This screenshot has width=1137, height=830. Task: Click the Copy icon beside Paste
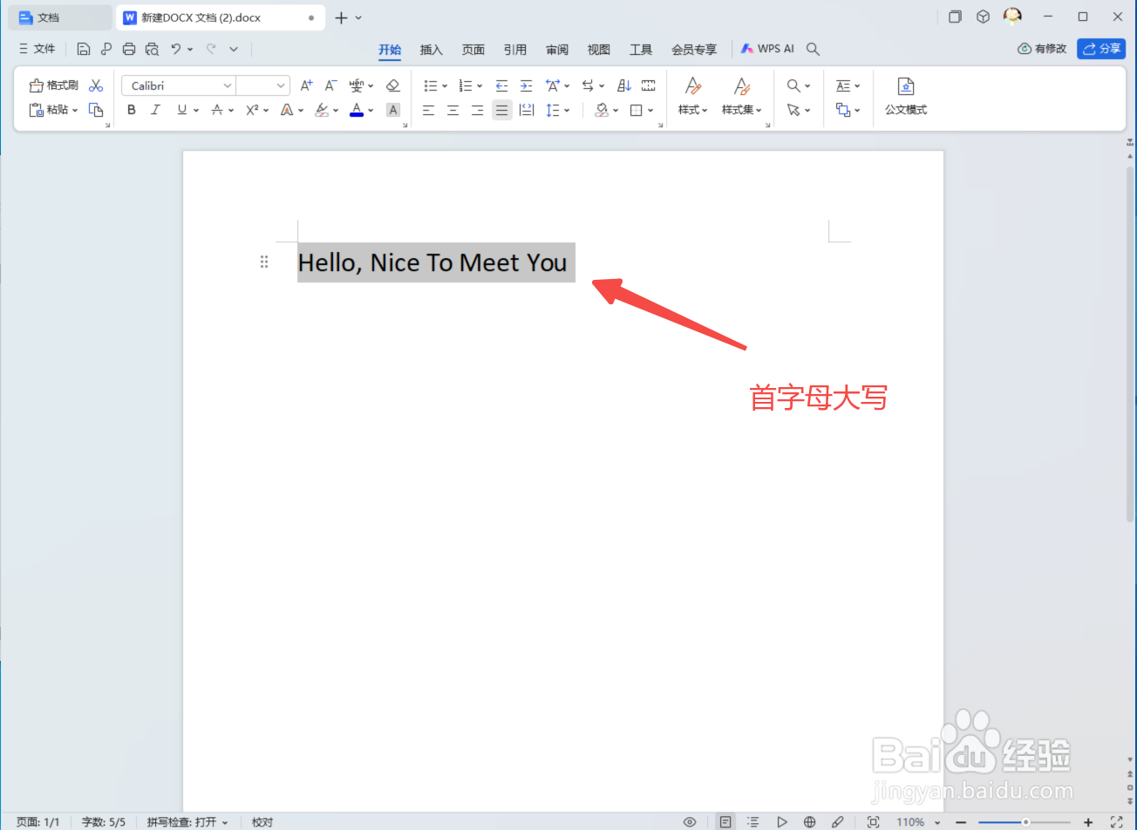click(x=96, y=110)
